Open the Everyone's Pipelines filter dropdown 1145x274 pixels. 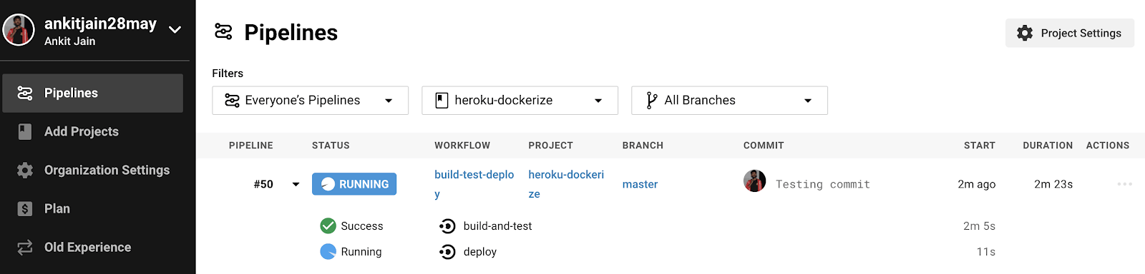[310, 101]
